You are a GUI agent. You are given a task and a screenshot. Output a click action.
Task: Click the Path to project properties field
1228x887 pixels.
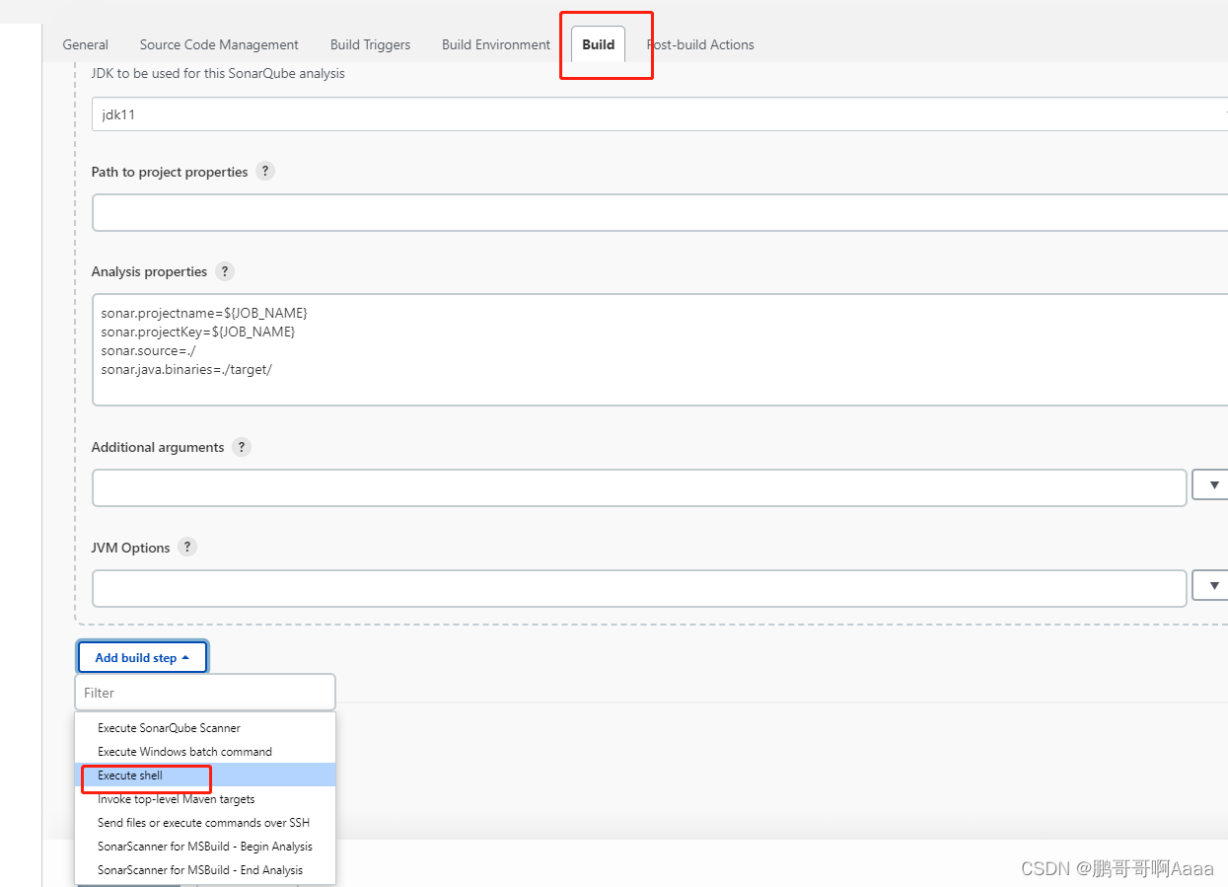coord(659,212)
